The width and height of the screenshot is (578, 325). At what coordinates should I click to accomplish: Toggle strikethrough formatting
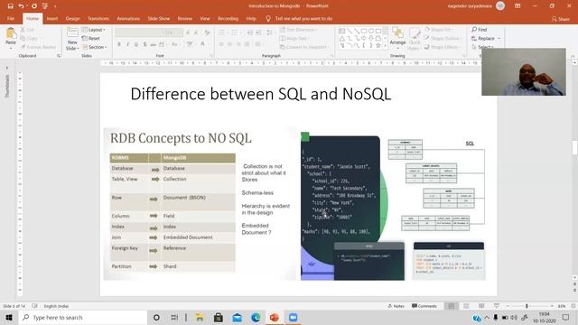pos(153,44)
